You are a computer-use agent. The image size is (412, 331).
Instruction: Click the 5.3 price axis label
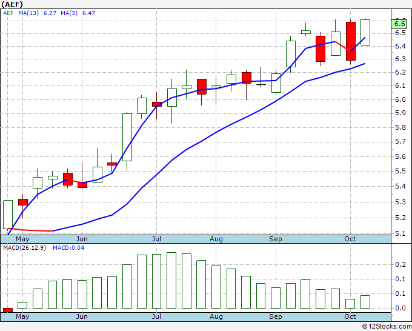(x=400, y=202)
